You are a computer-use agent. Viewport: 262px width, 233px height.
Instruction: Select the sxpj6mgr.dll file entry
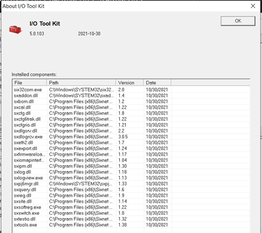[26, 184]
